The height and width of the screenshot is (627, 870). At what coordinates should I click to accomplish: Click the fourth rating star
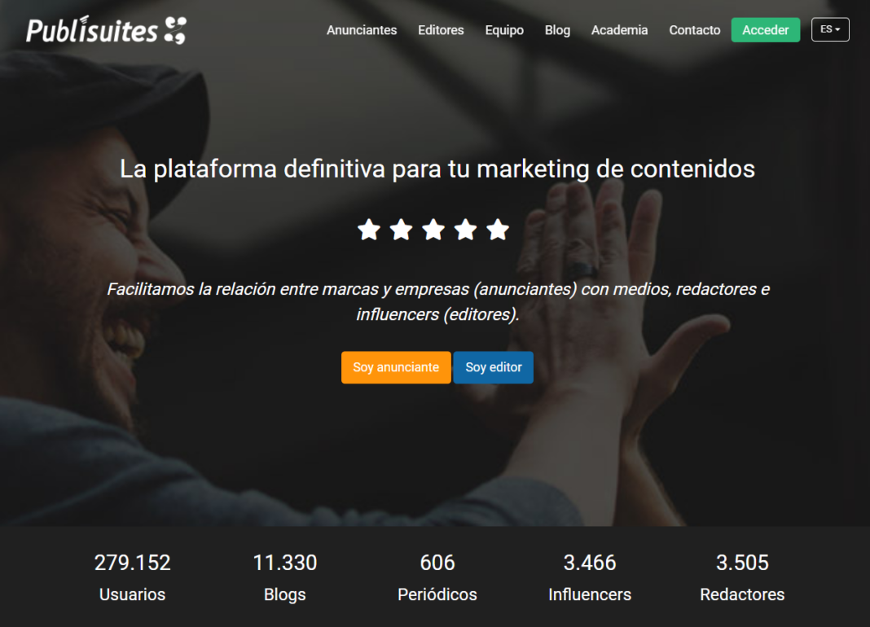pyautogui.click(x=465, y=229)
